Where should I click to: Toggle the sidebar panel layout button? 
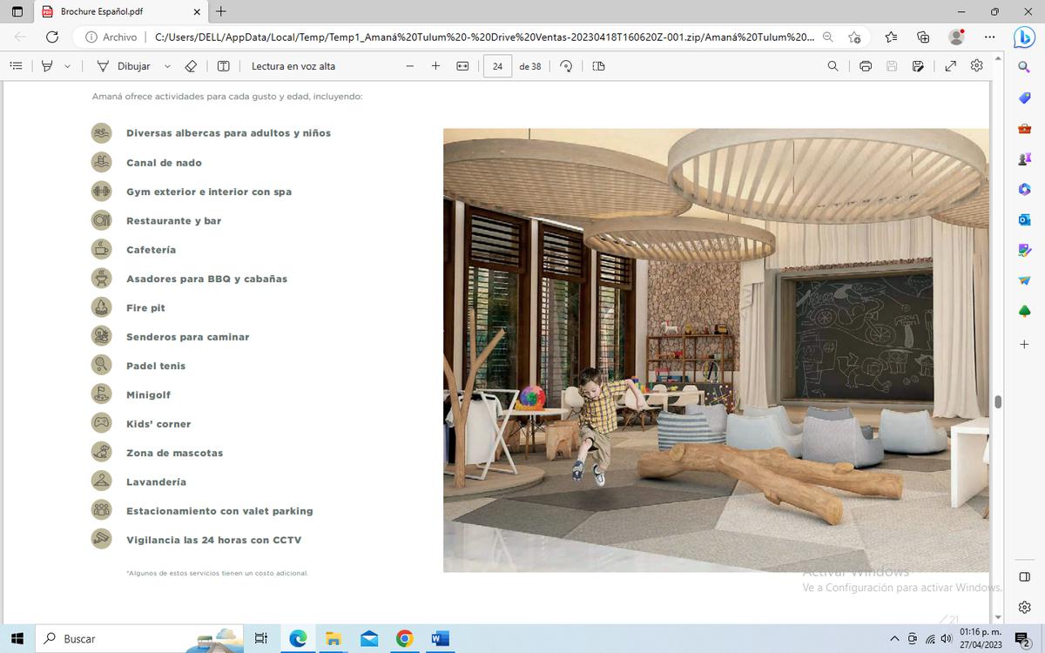click(1024, 576)
